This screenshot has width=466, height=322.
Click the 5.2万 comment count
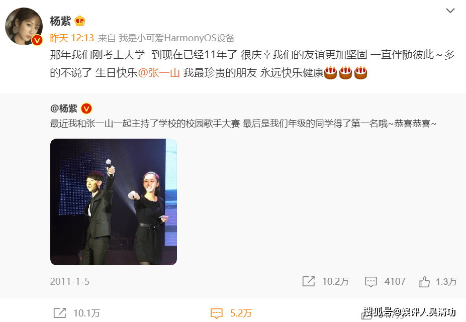click(x=241, y=313)
